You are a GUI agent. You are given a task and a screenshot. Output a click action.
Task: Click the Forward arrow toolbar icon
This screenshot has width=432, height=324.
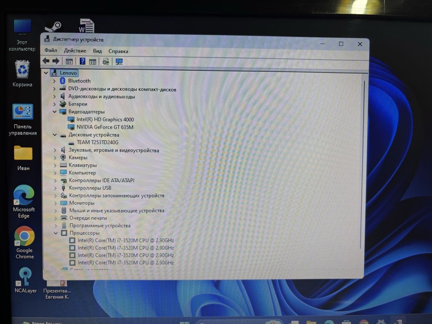pos(56,61)
